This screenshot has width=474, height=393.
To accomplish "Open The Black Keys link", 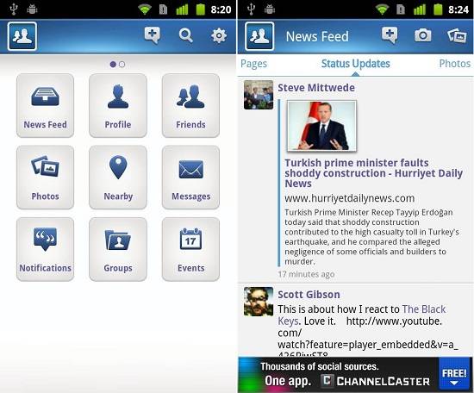I will tap(362, 315).
